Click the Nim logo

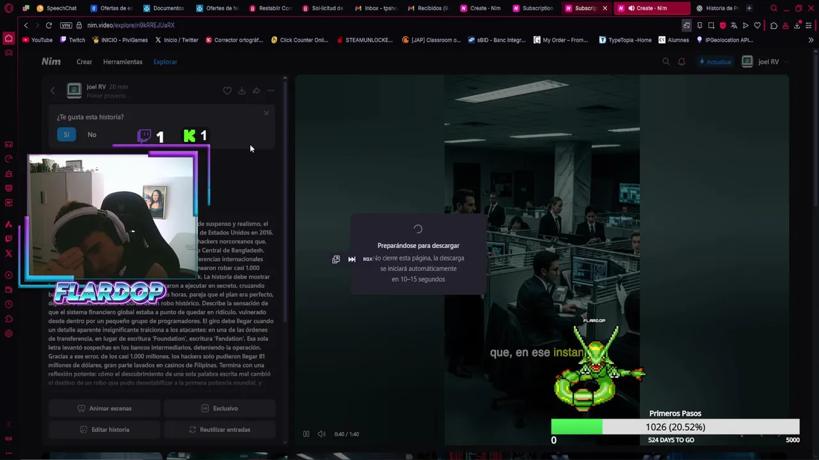[51, 61]
